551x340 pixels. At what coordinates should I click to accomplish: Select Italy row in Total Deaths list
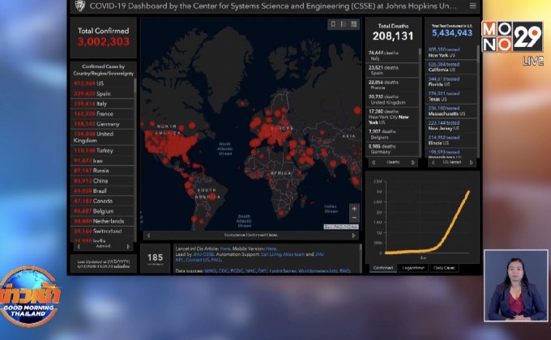pos(392,56)
